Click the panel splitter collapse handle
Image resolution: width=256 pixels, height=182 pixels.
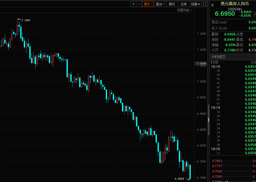coord(208,120)
